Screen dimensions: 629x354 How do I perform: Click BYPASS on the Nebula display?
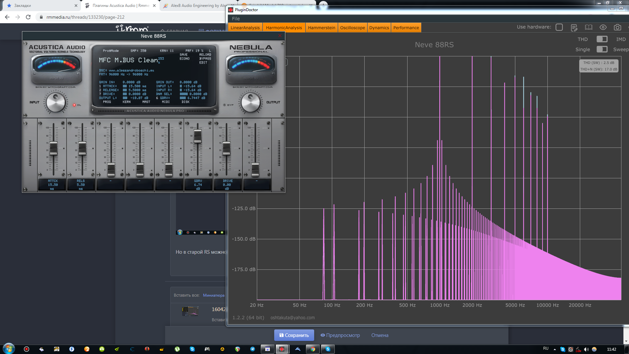click(x=205, y=59)
